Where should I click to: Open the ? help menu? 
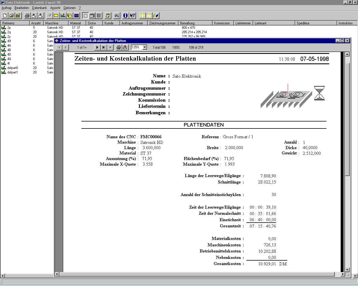tap(80, 8)
